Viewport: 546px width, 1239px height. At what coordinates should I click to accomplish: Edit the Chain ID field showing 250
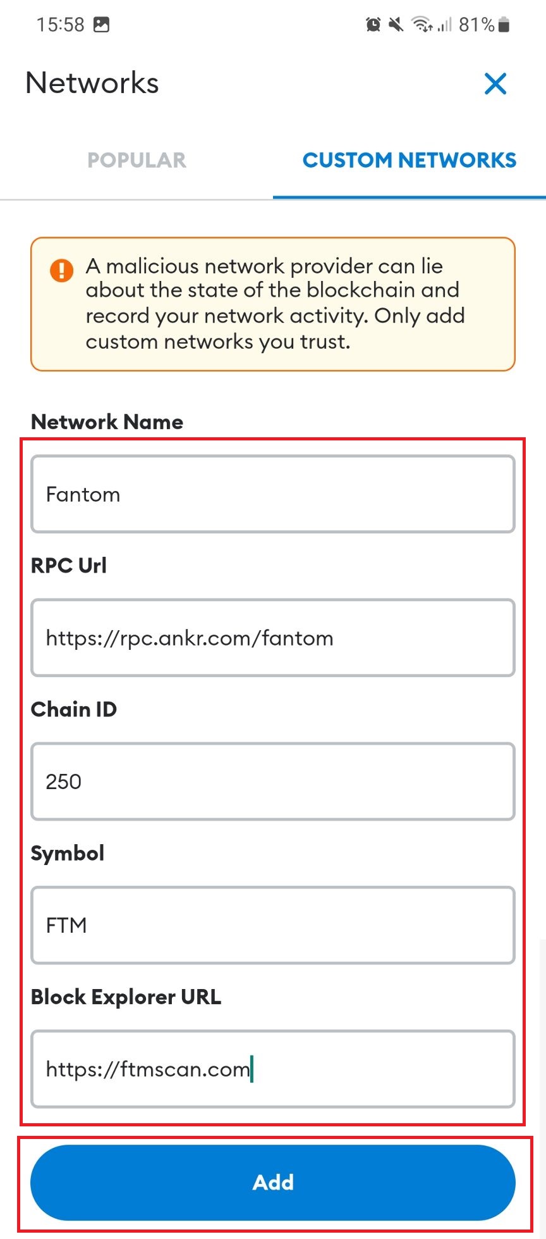click(x=273, y=781)
